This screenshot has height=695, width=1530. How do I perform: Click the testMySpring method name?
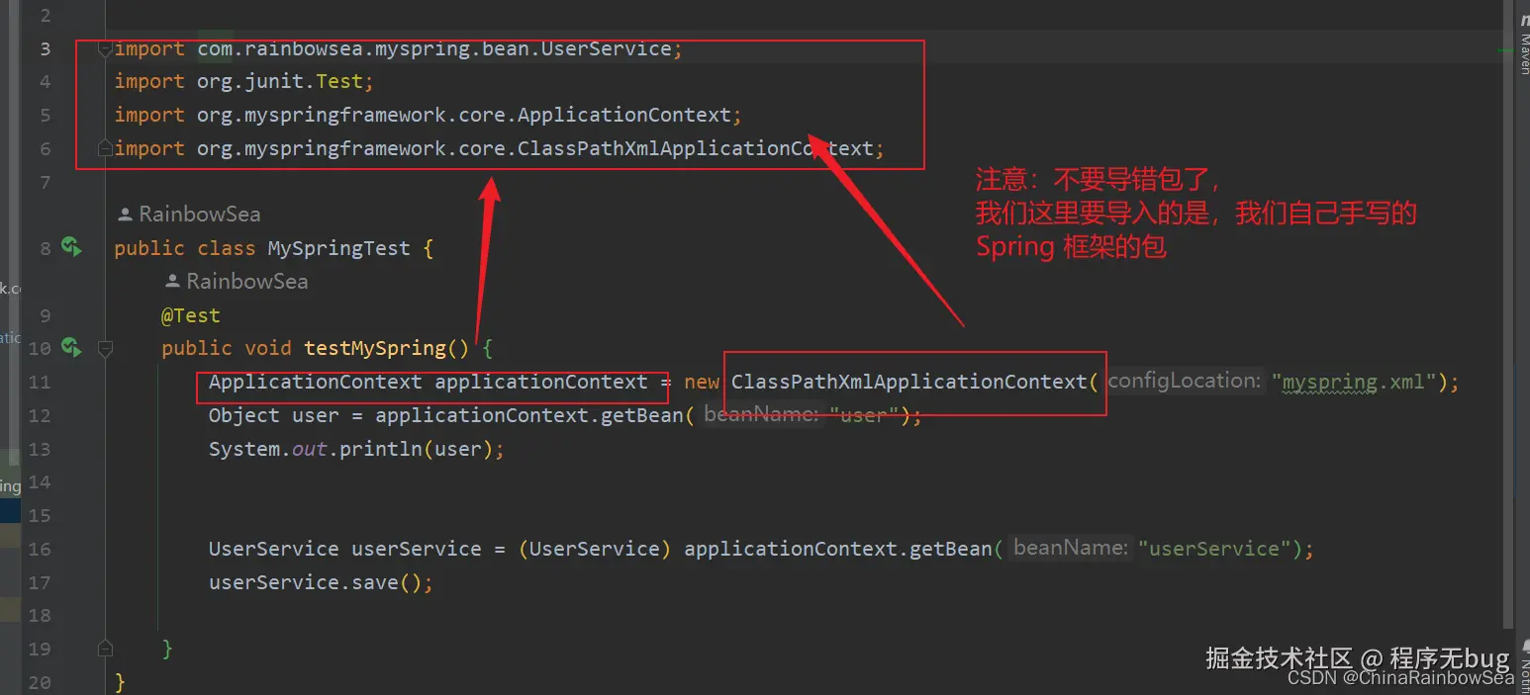pos(374,348)
